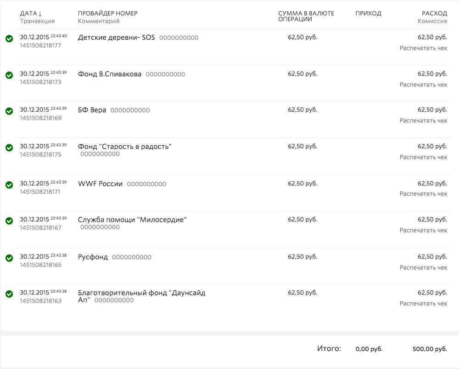Click Распечатать чек for БФ Вера
The image size is (459, 369).
coord(423,120)
